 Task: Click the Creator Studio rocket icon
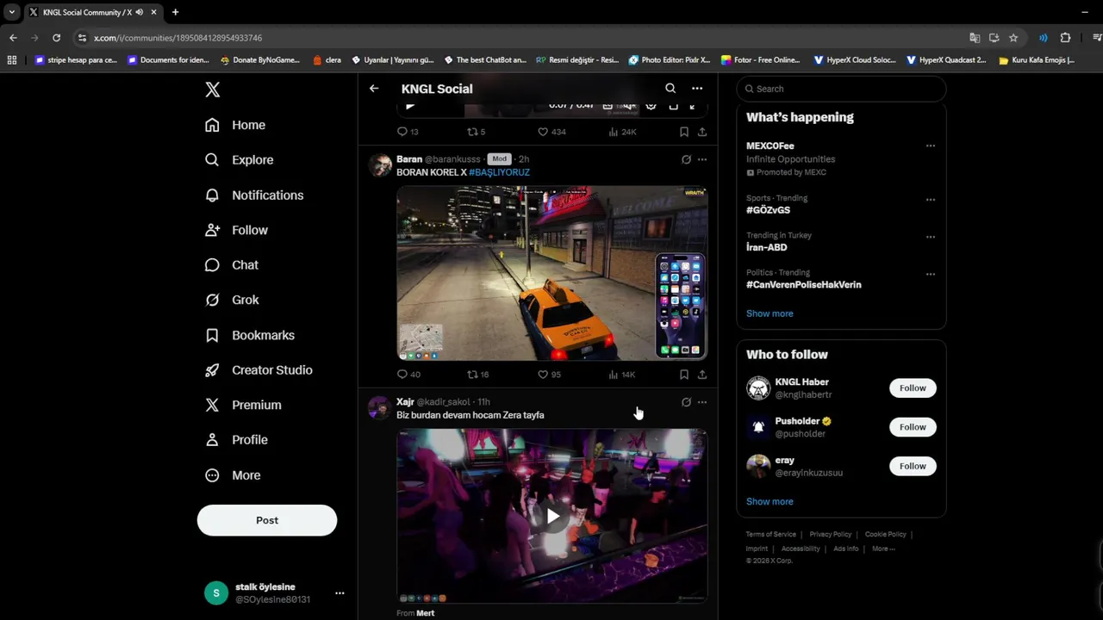pyautogui.click(x=212, y=370)
